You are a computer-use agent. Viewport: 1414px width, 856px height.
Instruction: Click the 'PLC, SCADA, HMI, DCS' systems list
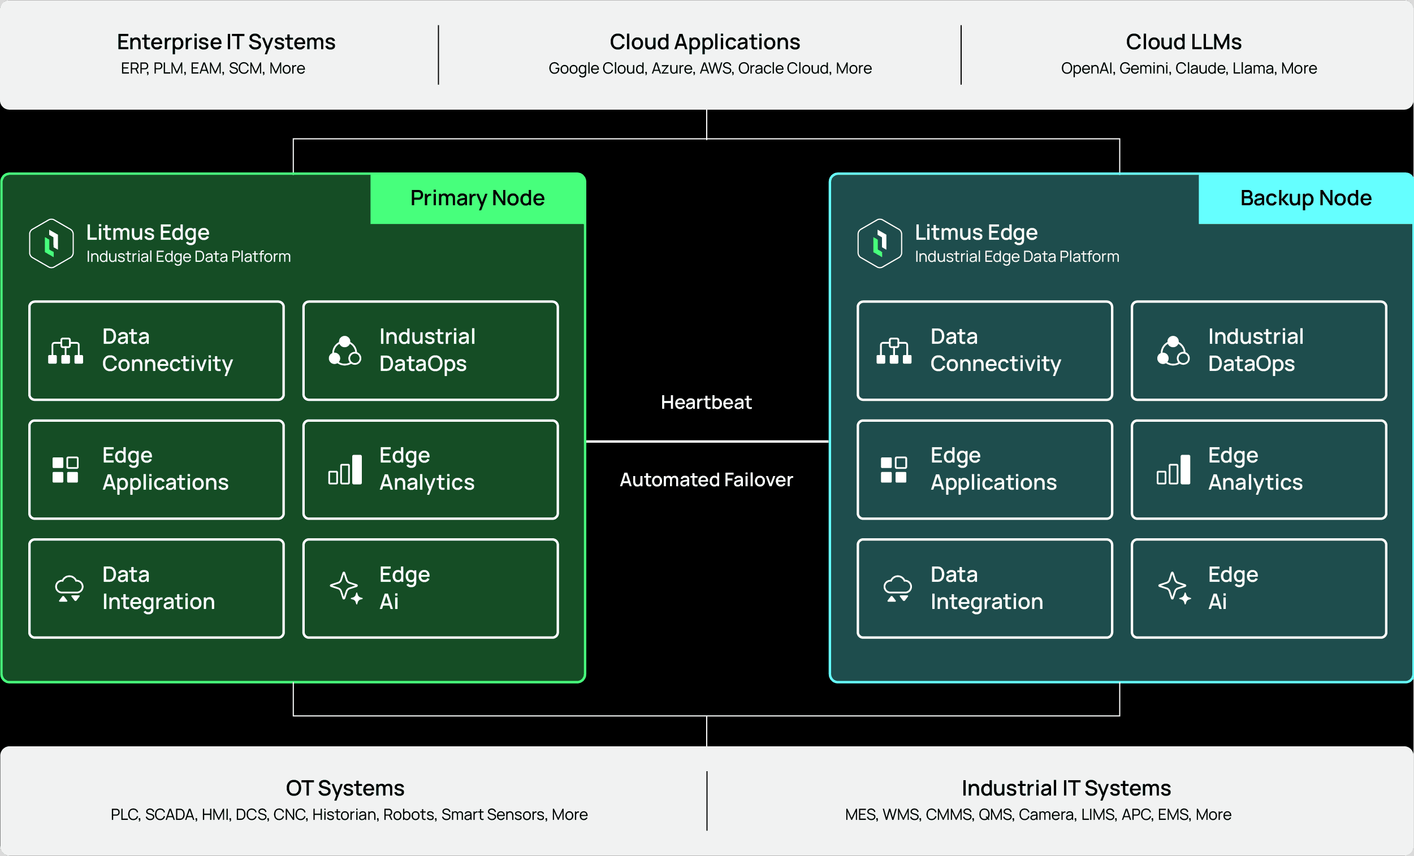click(x=349, y=815)
